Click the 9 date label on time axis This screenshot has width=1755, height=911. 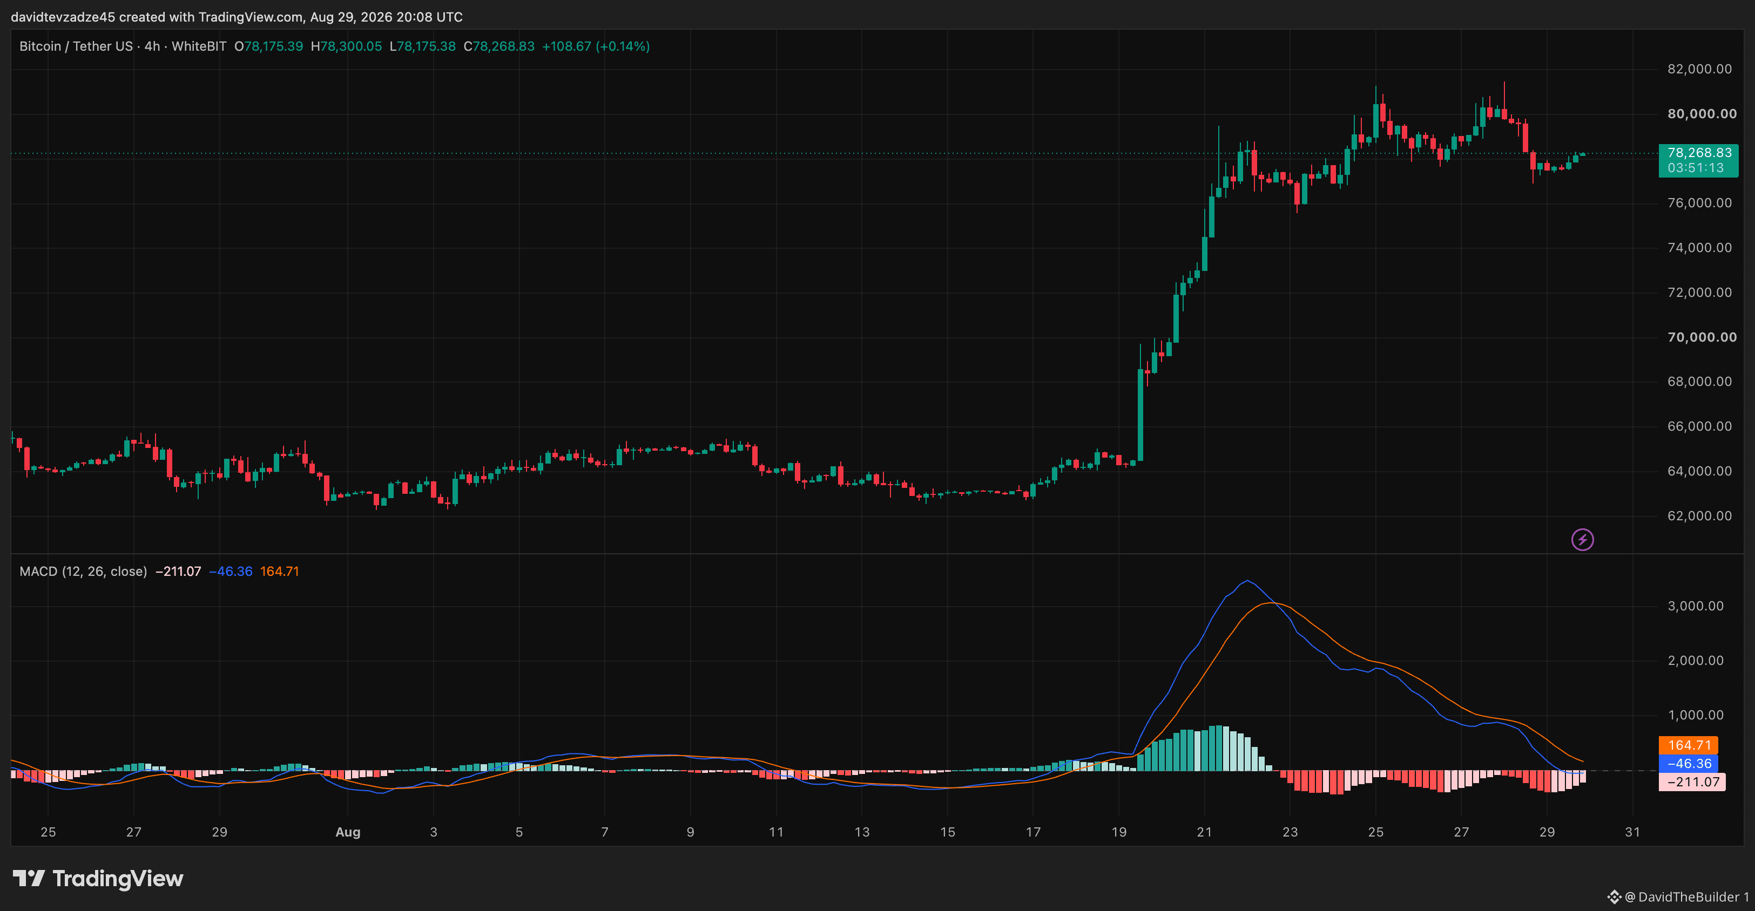(690, 832)
